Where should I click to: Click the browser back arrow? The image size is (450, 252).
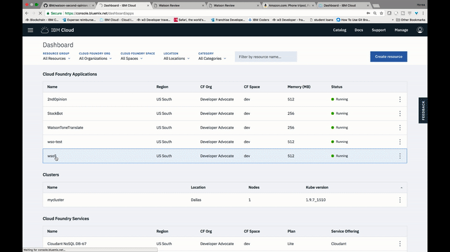(x=27, y=13)
